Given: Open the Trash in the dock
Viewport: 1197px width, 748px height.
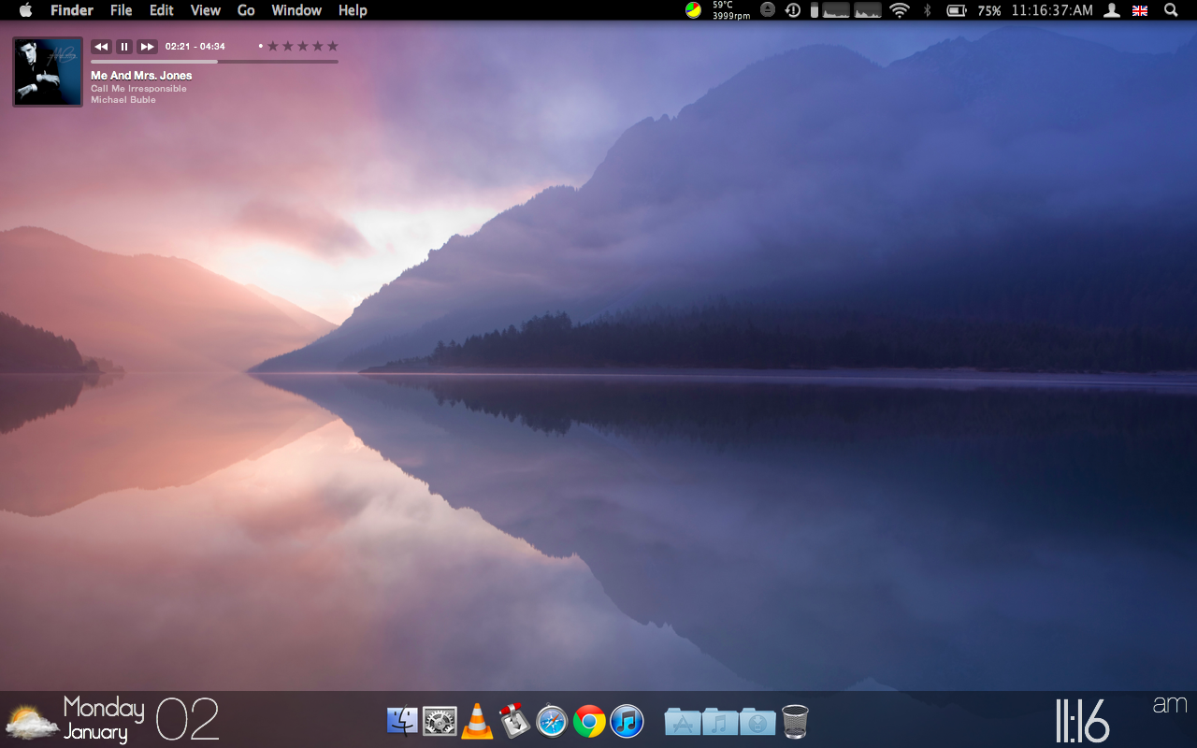Looking at the screenshot, I should (795, 721).
